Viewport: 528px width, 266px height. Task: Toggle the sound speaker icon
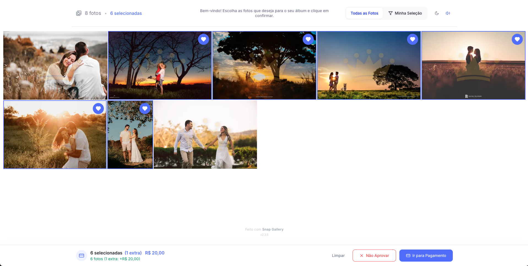(x=448, y=13)
